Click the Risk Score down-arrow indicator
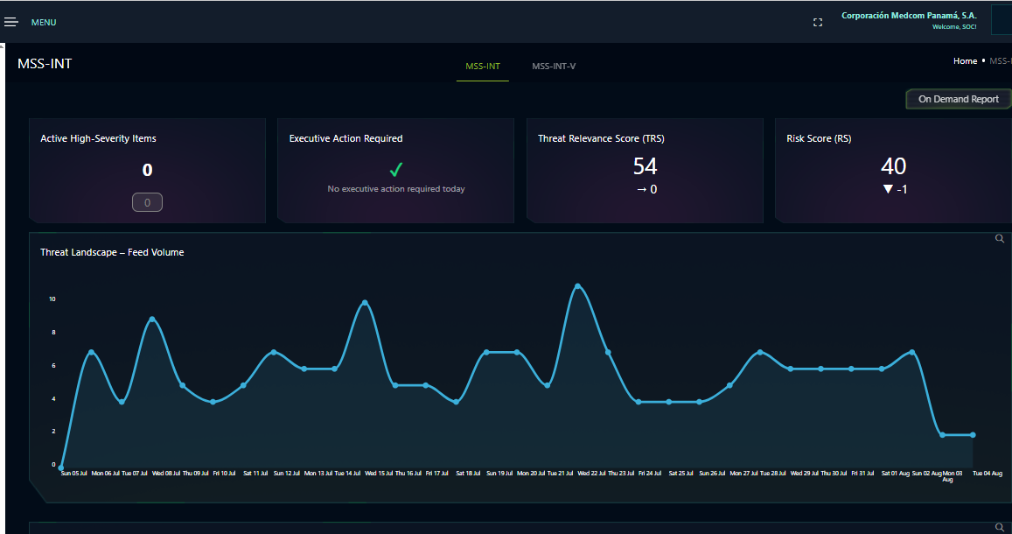1012x534 pixels. pyautogui.click(x=888, y=189)
